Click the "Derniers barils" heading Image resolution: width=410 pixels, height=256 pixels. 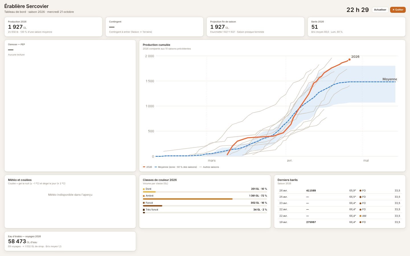click(x=288, y=180)
